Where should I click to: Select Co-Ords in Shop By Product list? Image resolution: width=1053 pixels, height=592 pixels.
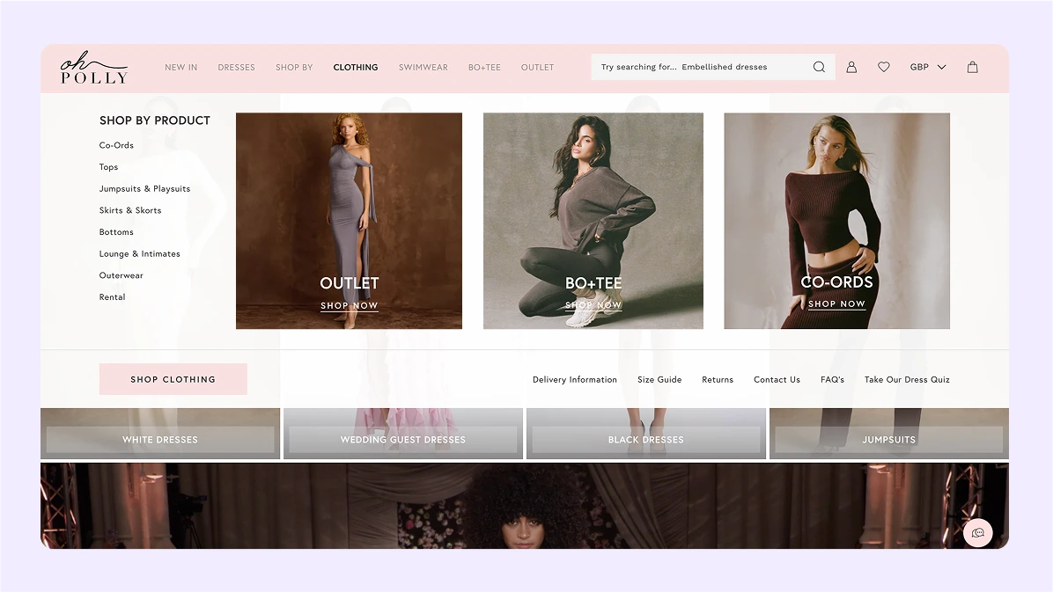click(116, 145)
